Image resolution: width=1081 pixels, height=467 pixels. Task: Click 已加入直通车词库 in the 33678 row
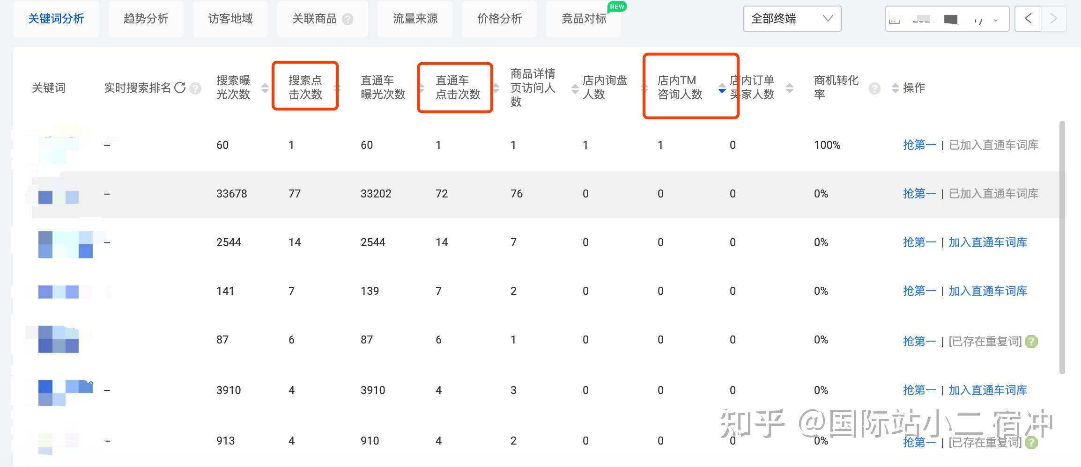pyautogui.click(x=993, y=194)
